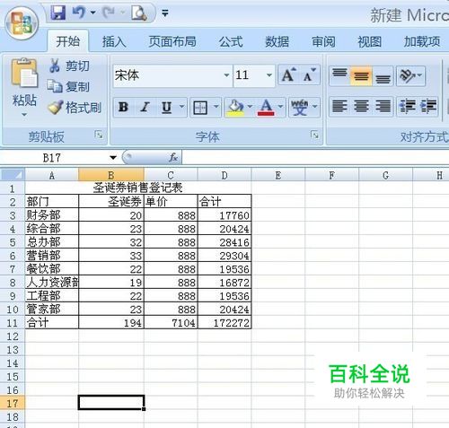Open the text orientation button
449x428 pixels.
(x=410, y=75)
